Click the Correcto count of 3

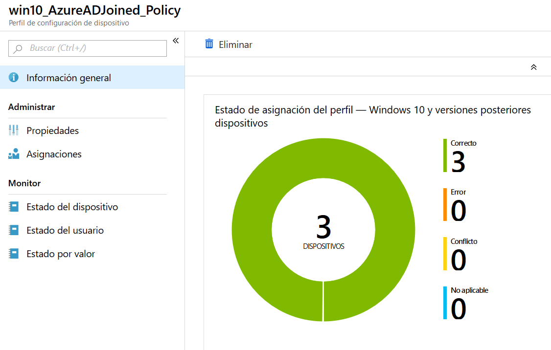[458, 162]
